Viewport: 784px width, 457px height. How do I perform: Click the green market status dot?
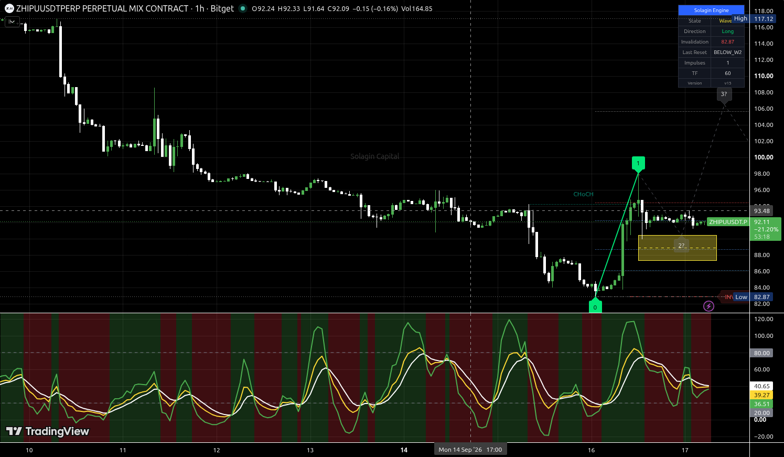[x=242, y=8]
